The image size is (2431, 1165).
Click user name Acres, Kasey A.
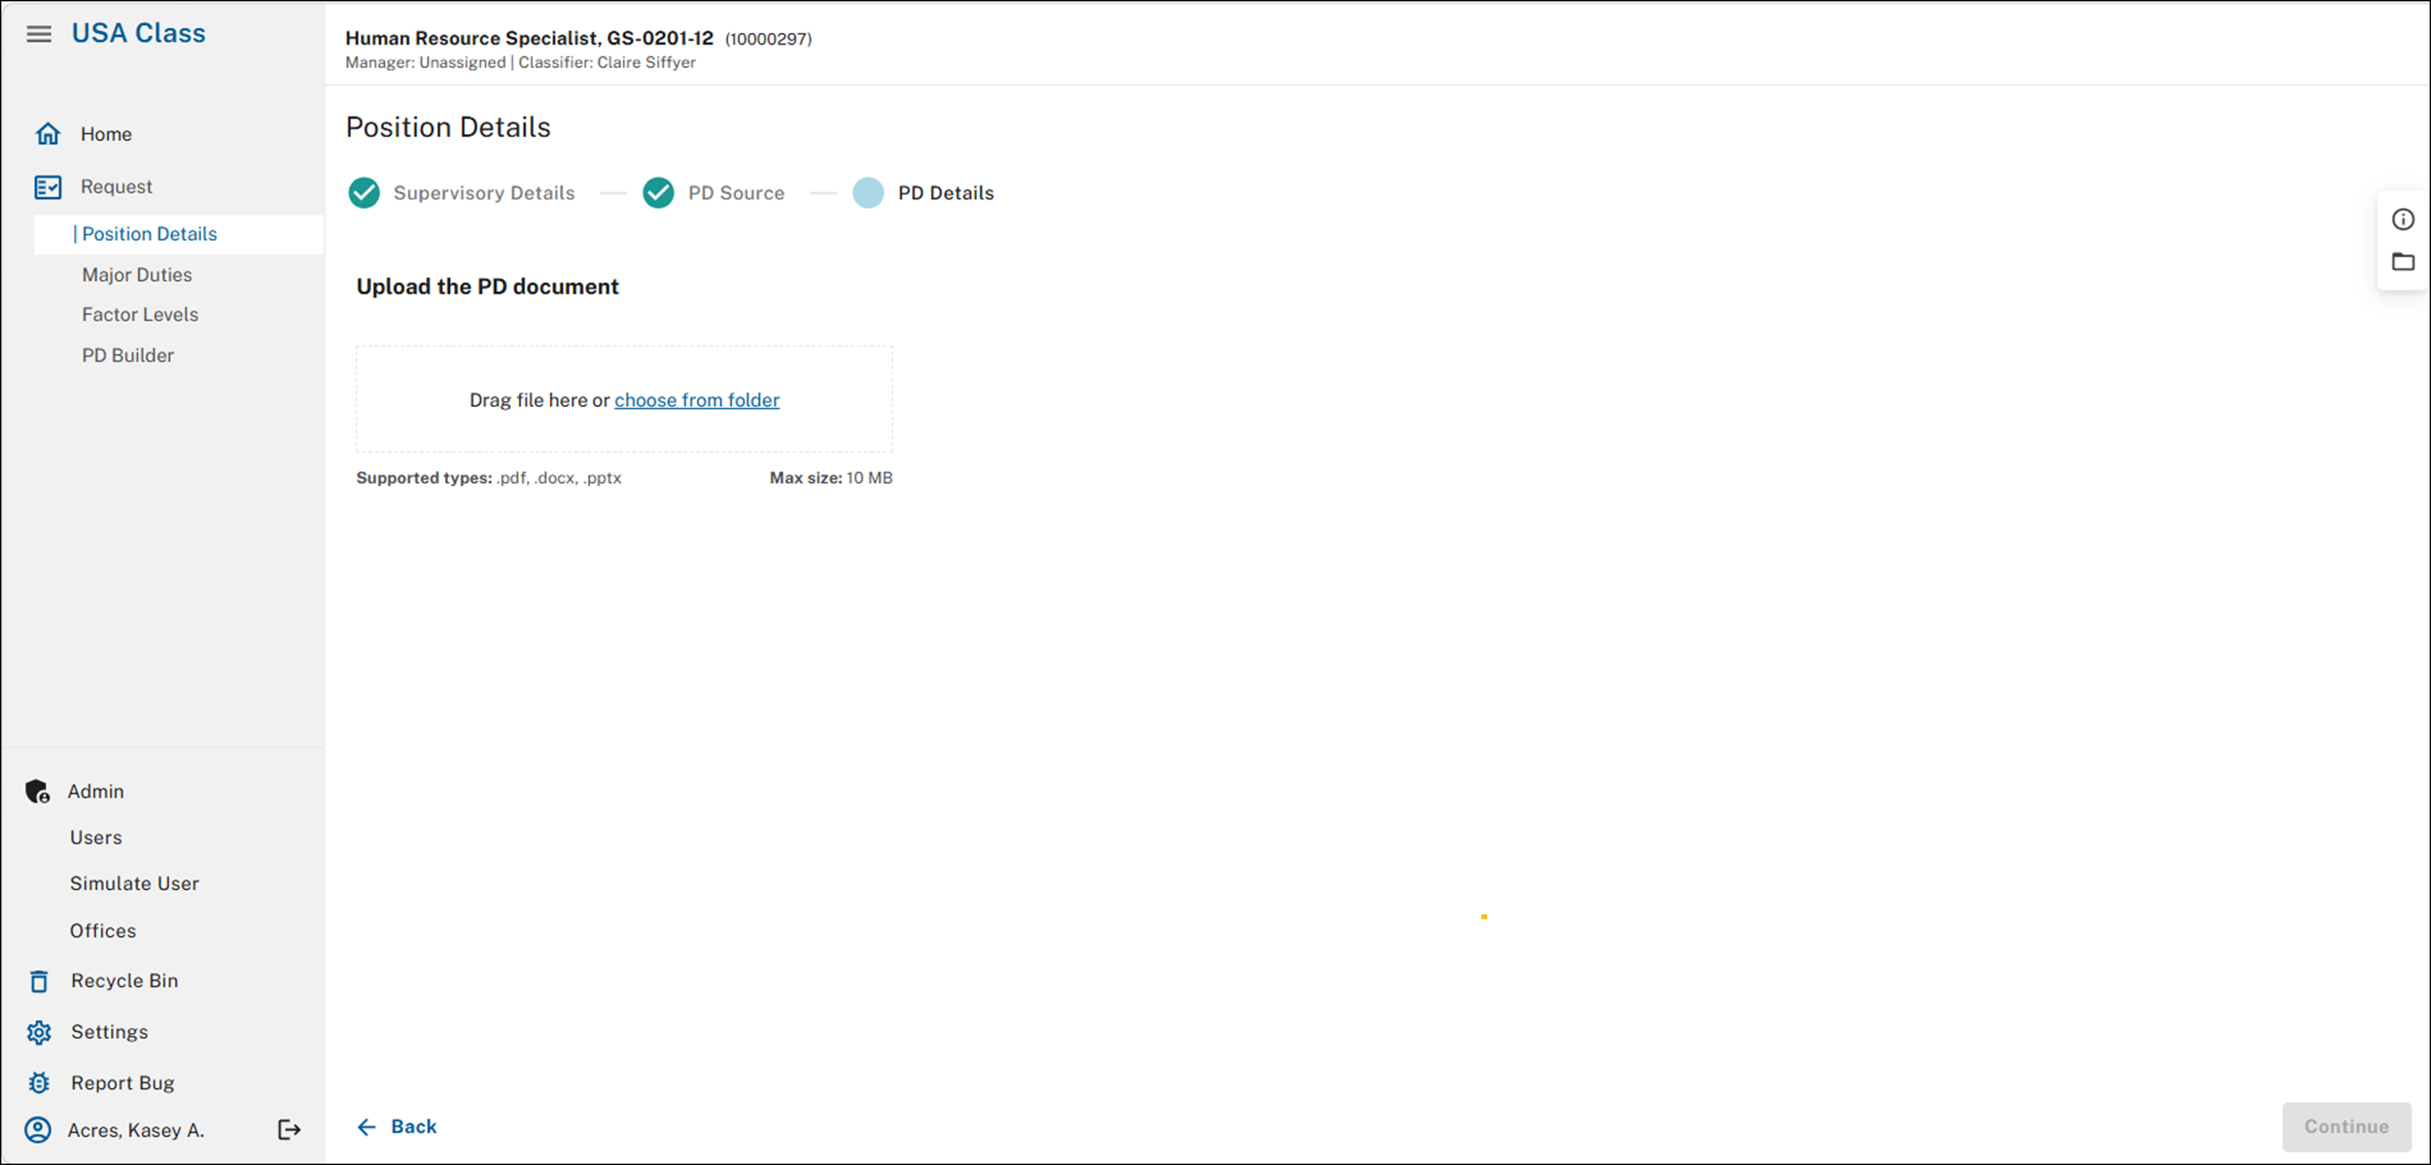click(x=136, y=1131)
